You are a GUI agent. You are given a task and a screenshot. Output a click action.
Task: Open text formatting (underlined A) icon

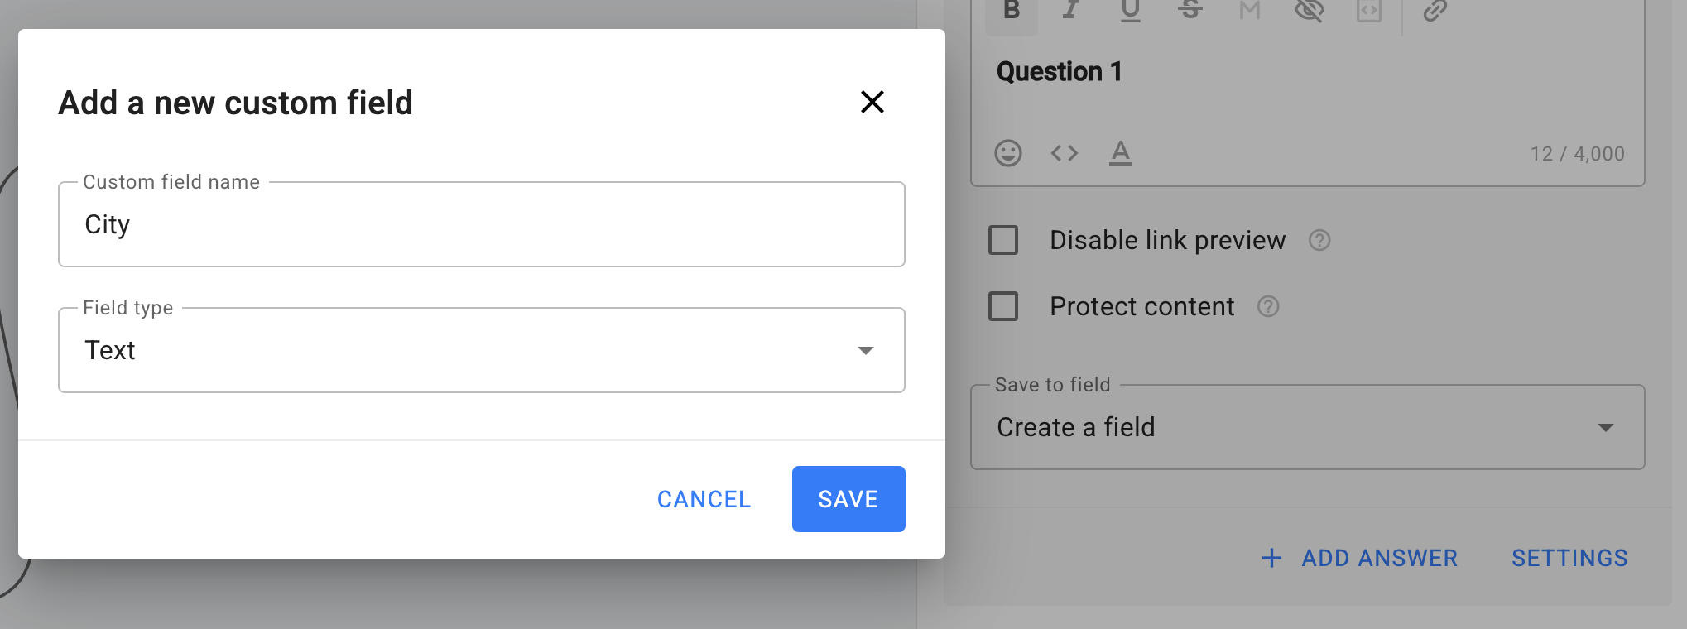[1120, 153]
